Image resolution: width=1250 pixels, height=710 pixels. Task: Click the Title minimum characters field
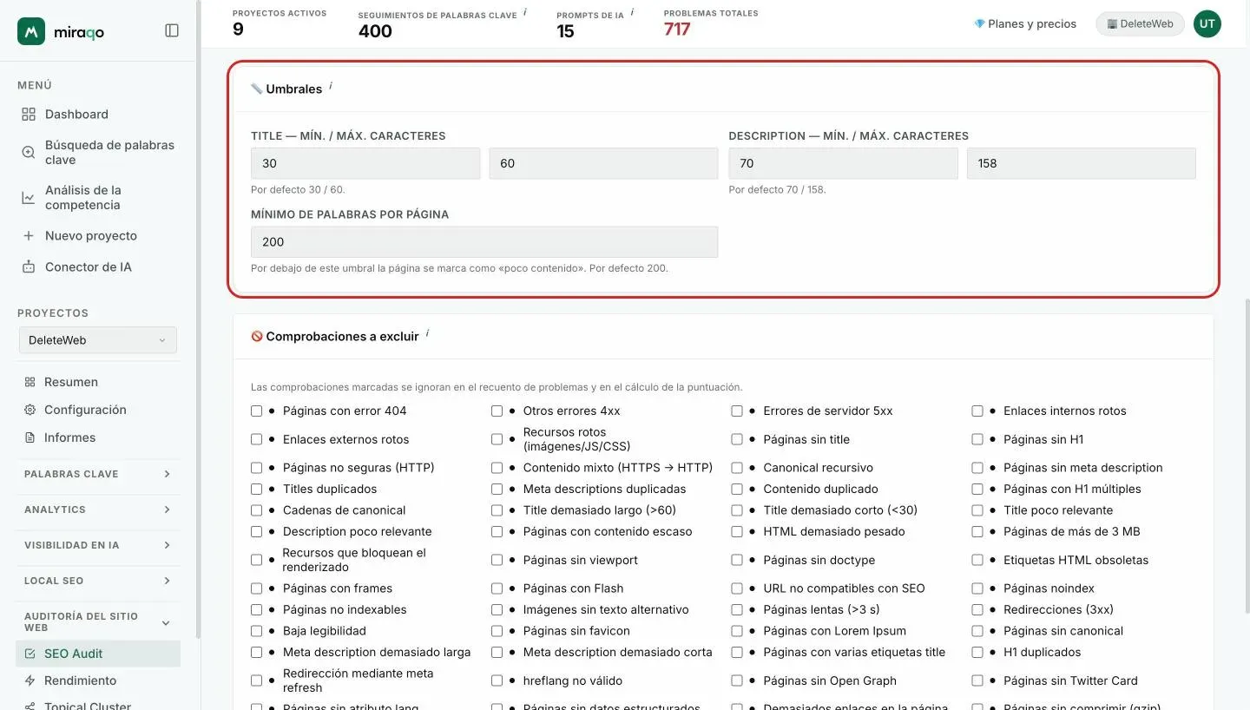(365, 163)
